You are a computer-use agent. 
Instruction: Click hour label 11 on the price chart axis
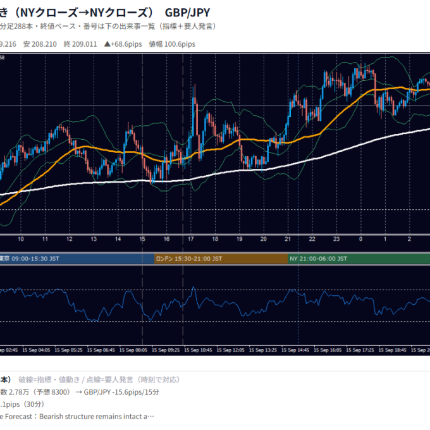[45, 239]
